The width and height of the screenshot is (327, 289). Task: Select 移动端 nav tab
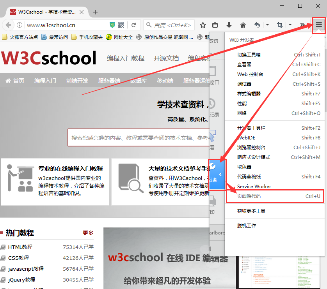click(165, 81)
